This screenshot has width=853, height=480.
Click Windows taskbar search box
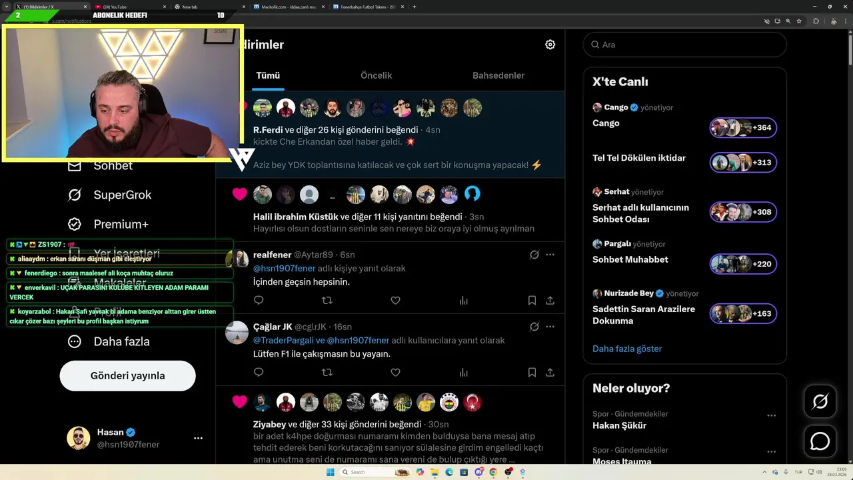pos(375,472)
